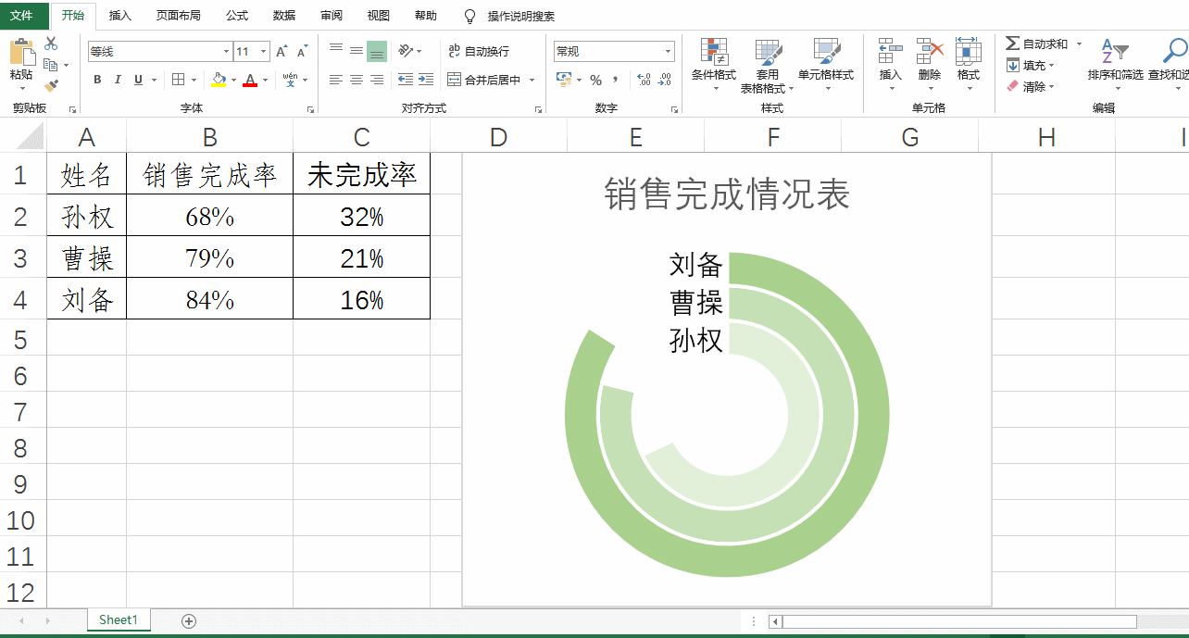
Task: Toggle bold formatting
Action: pyautogui.click(x=98, y=80)
